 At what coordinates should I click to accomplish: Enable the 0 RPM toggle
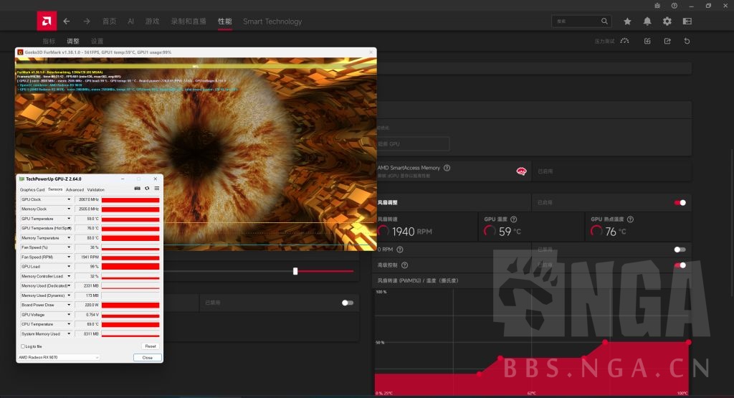680,250
